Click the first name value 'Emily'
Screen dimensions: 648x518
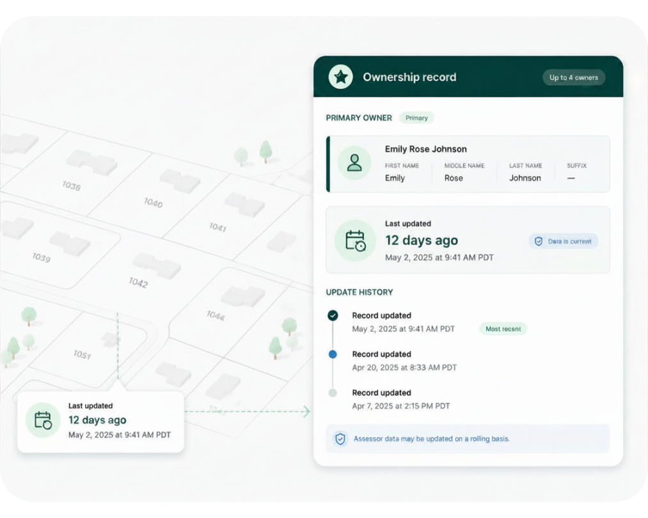click(395, 178)
